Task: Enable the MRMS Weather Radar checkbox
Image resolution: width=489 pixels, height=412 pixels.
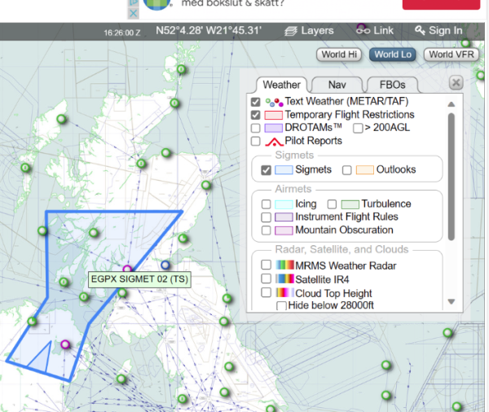Action: point(266,266)
